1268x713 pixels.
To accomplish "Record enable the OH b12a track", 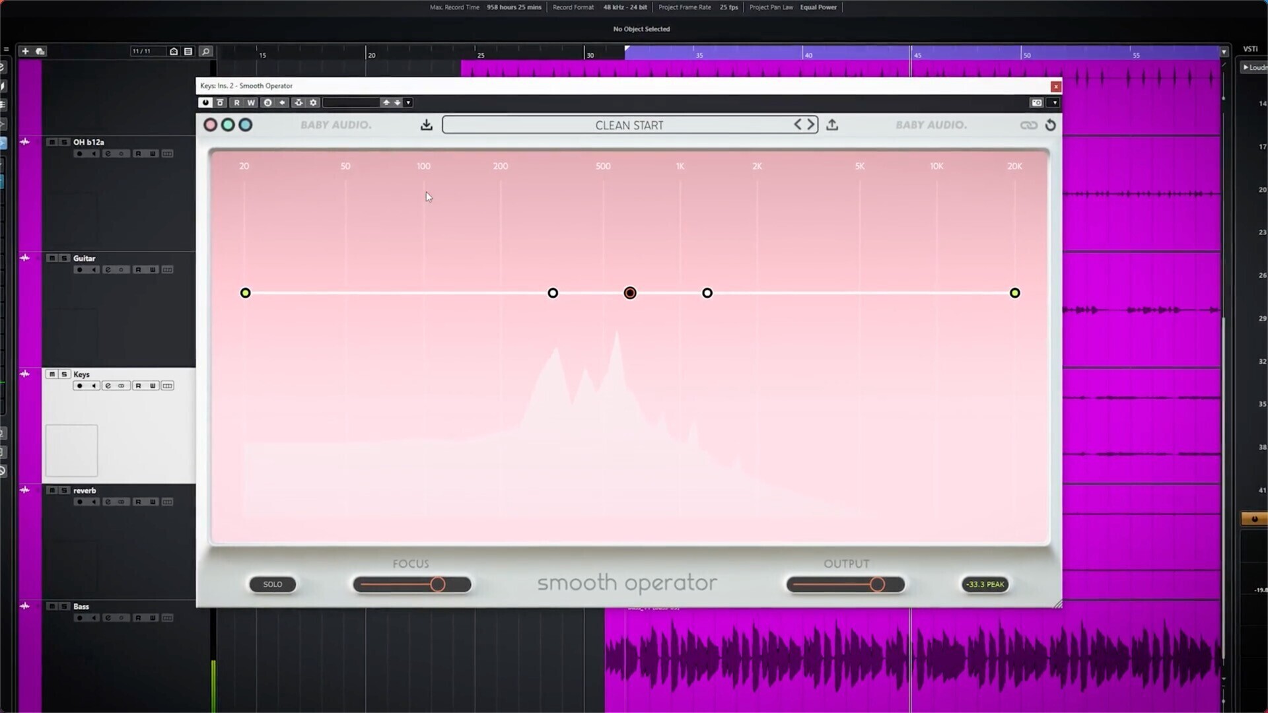I will click(x=79, y=154).
